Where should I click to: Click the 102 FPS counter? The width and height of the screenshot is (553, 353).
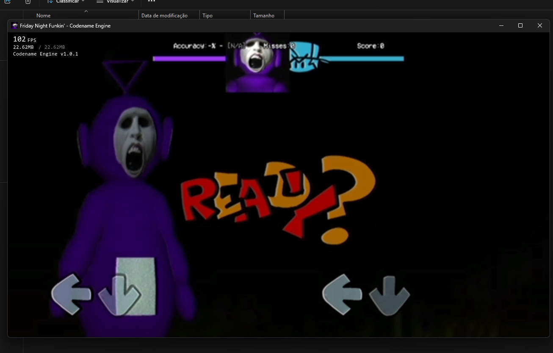(25, 39)
